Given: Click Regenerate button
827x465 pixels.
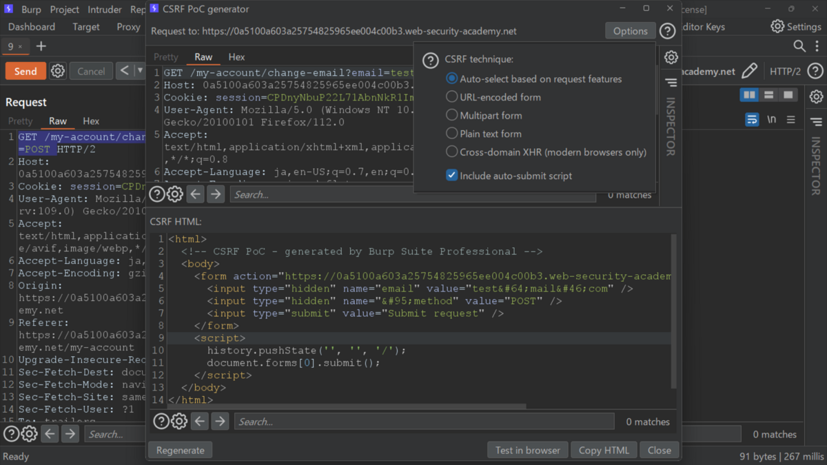Looking at the screenshot, I should [181, 450].
